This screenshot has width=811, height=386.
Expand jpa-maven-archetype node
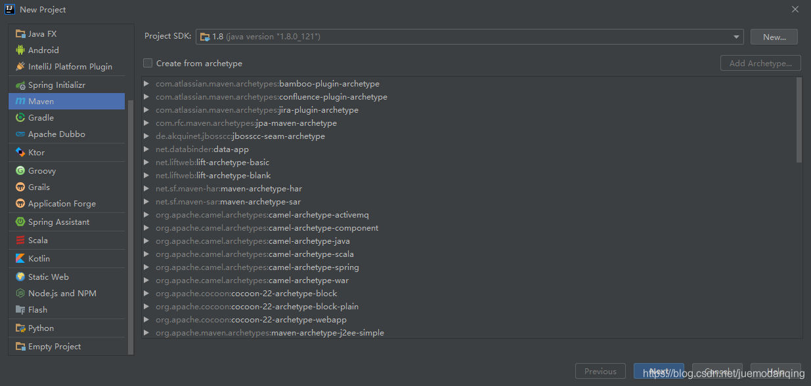pos(146,123)
